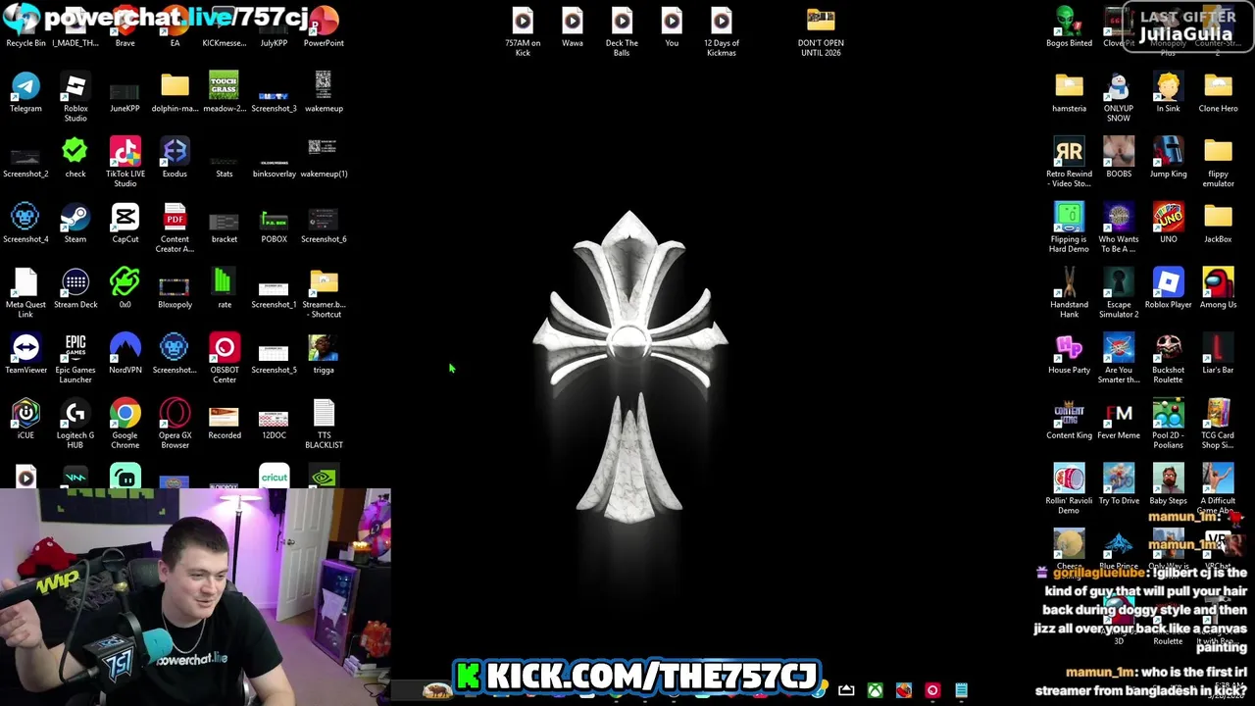Open Pool 2D - Poolians game
The height and width of the screenshot is (706, 1255).
tap(1168, 425)
